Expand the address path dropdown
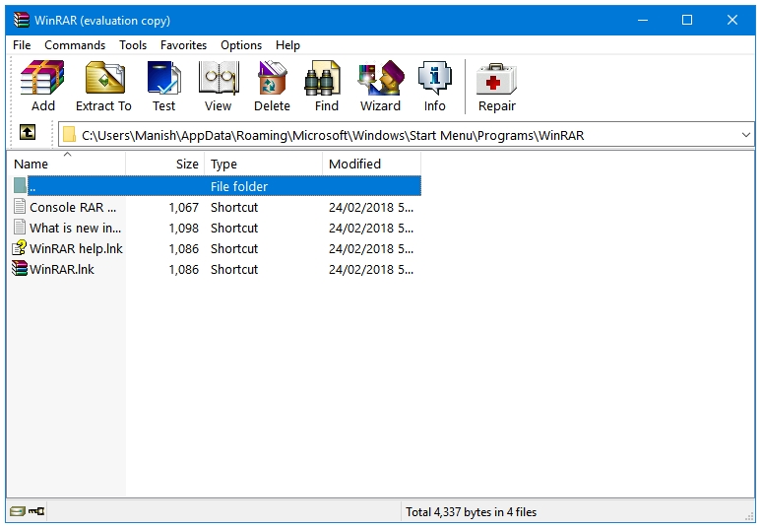The image size is (762, 528). tap(746, 135)
